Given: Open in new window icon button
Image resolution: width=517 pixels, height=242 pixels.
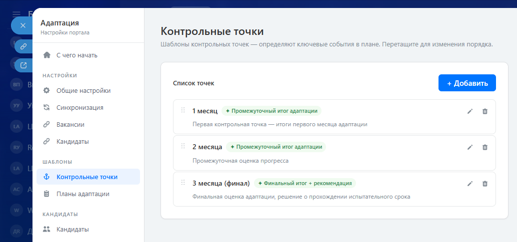Looking at the screenshot, I should (x=23, y=65).
